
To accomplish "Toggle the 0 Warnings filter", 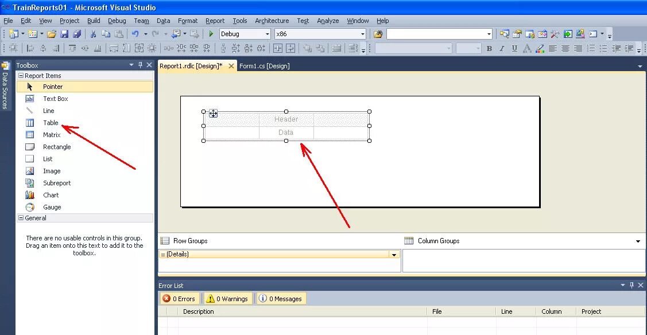I will (x=227, y=298).
